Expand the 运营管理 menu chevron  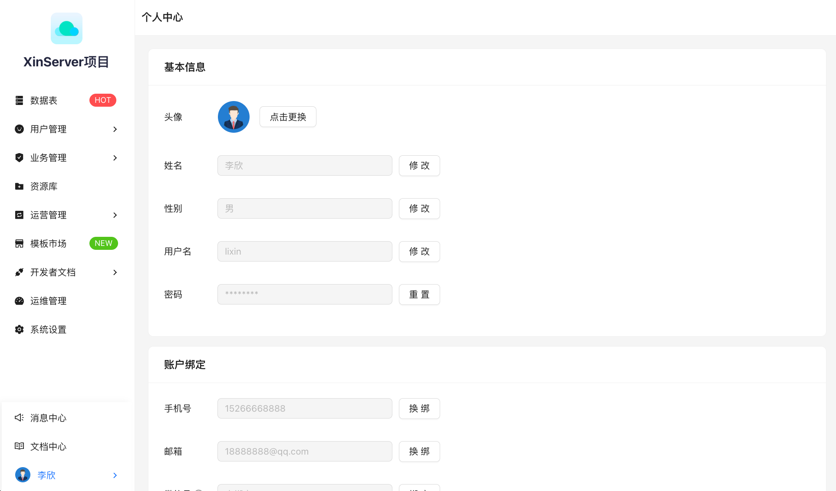point(115,215)
